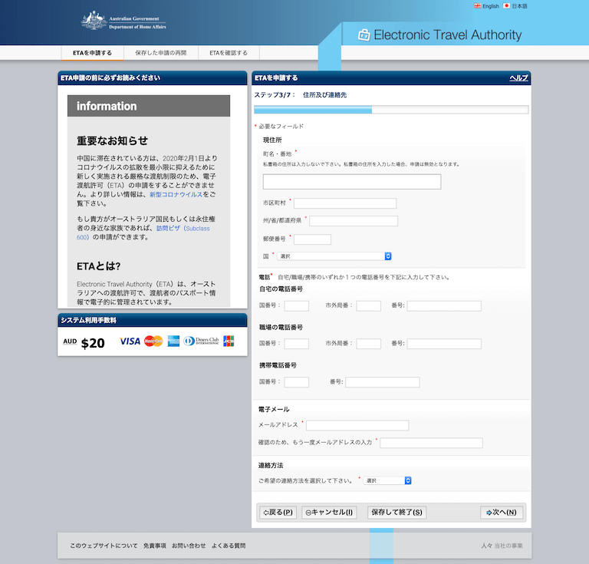Open the 国 country dropdown
589x564 pixels.
[x=334, y=256]
